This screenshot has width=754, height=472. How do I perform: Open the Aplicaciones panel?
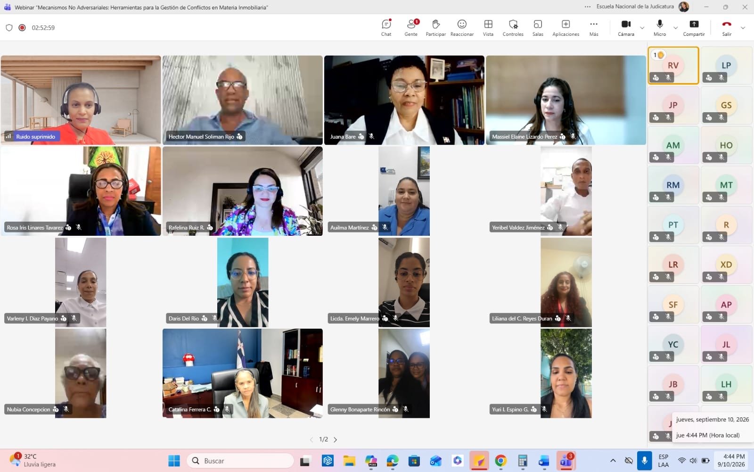(565, 28)
